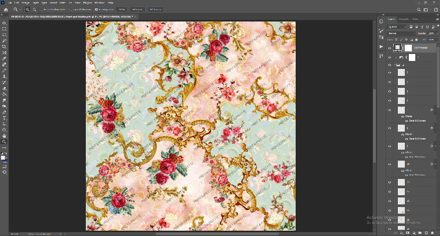
Task: Toggle visibility of layer 3
Action: [x=389, y=73]
